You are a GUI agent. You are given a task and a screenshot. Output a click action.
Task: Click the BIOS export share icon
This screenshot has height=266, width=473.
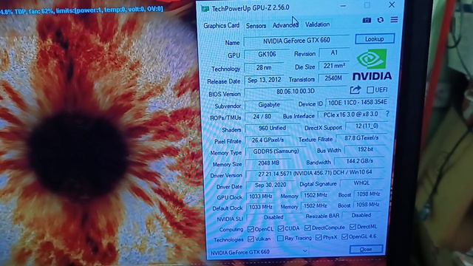[355, 89]
